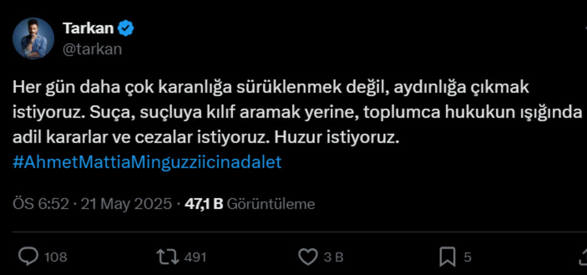587x275 pixels.
Task: Click the reply speech bubble icon
Action: point(29,257)
